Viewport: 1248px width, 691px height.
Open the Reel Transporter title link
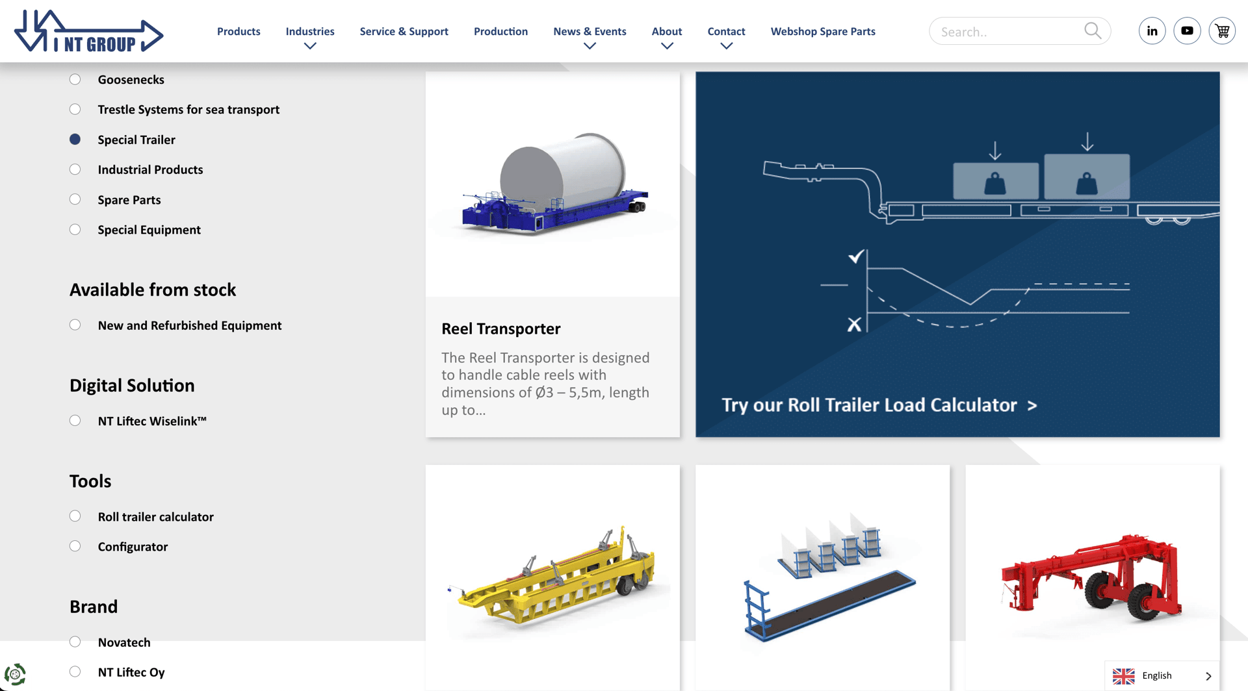coord(500,329)
